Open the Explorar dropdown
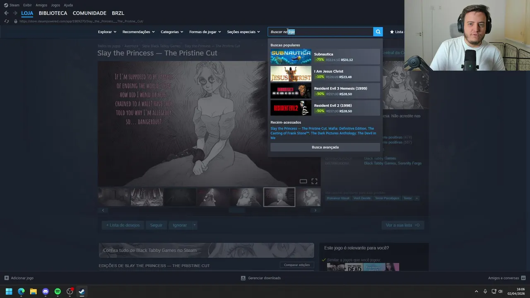 107,32
